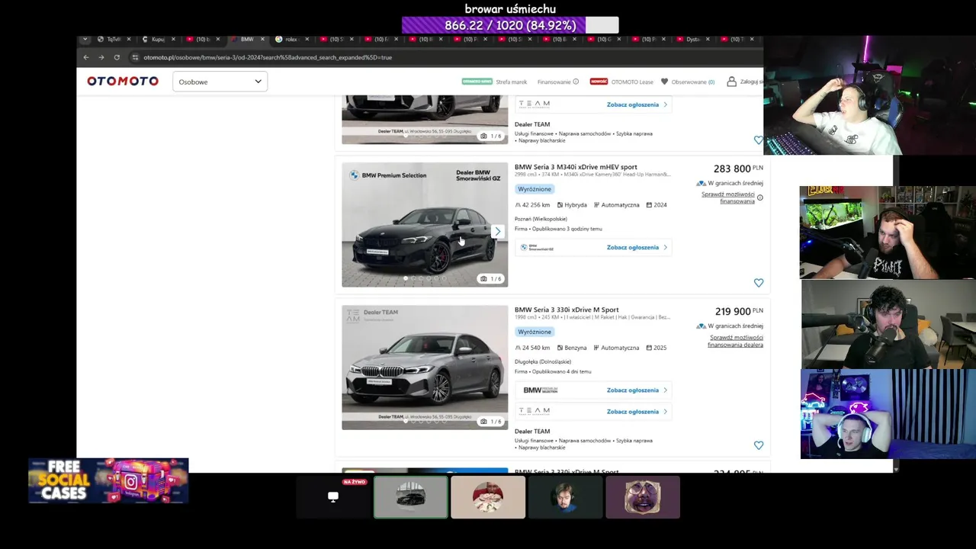Click the FREE SOCIAL CASES banner

click(x=108, y=481)
